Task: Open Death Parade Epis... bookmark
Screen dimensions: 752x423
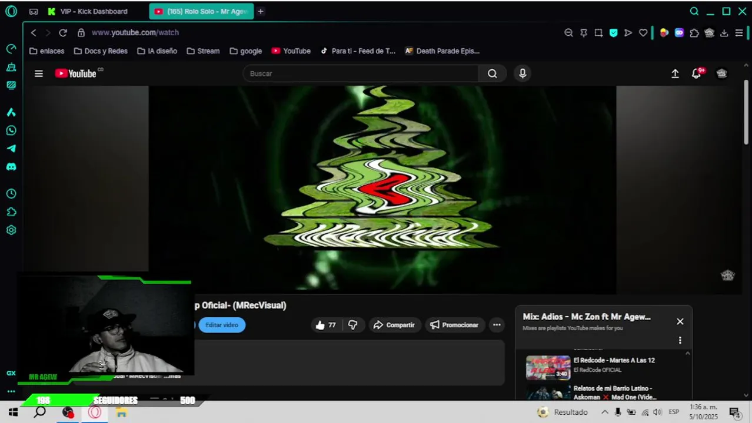Action: coord(442,51)
